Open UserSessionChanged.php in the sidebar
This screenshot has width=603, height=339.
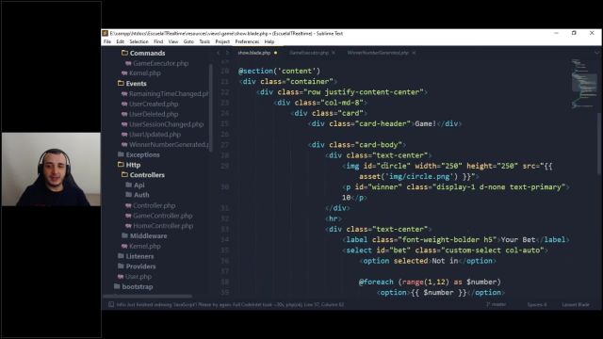click(x=166, y=124)
